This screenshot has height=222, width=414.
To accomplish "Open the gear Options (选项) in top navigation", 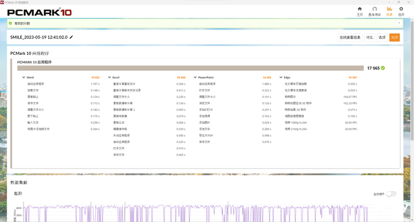I will [x=401, y=11].
